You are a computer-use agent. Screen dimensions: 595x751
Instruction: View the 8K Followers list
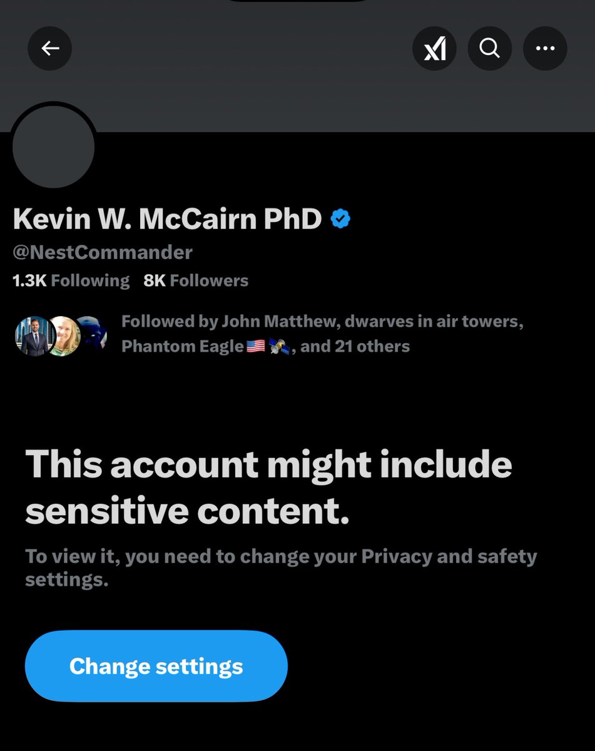tap(196, 281)
